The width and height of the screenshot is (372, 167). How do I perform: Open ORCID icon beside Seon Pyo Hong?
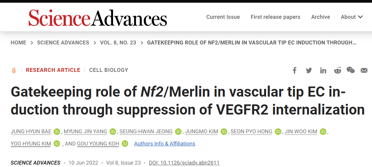(x=278, y=132)
